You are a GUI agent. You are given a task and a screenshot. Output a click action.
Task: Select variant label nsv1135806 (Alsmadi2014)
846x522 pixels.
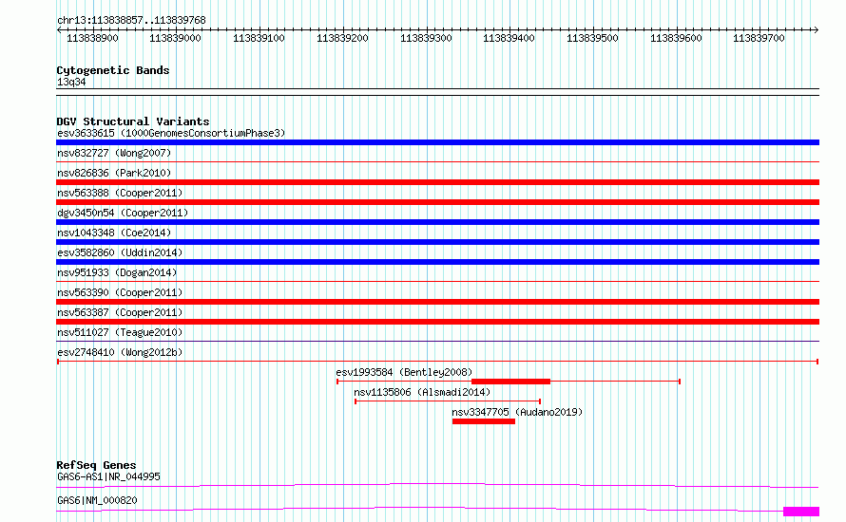422,392
